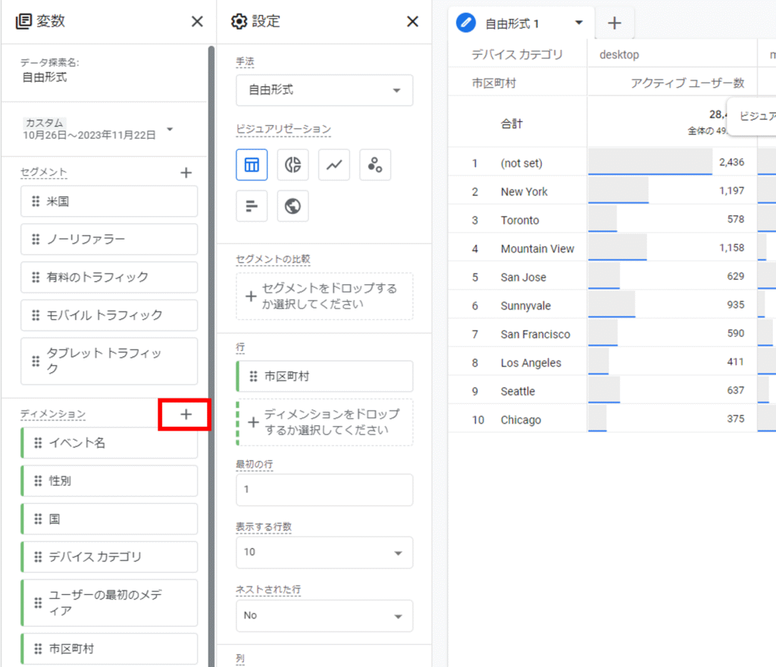776x667 pixels.
Task: Switch to the 自由形式 1 tab
Action: click(512, 23)
